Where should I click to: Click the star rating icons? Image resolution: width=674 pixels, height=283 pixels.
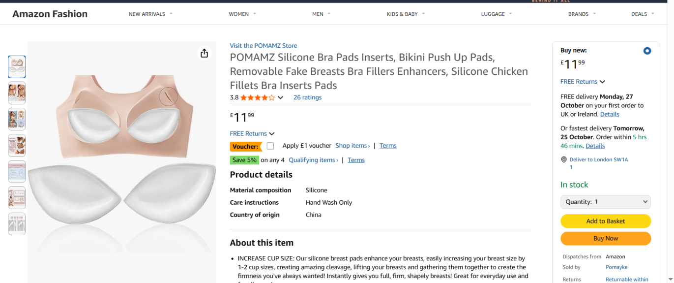coord(257,97)
